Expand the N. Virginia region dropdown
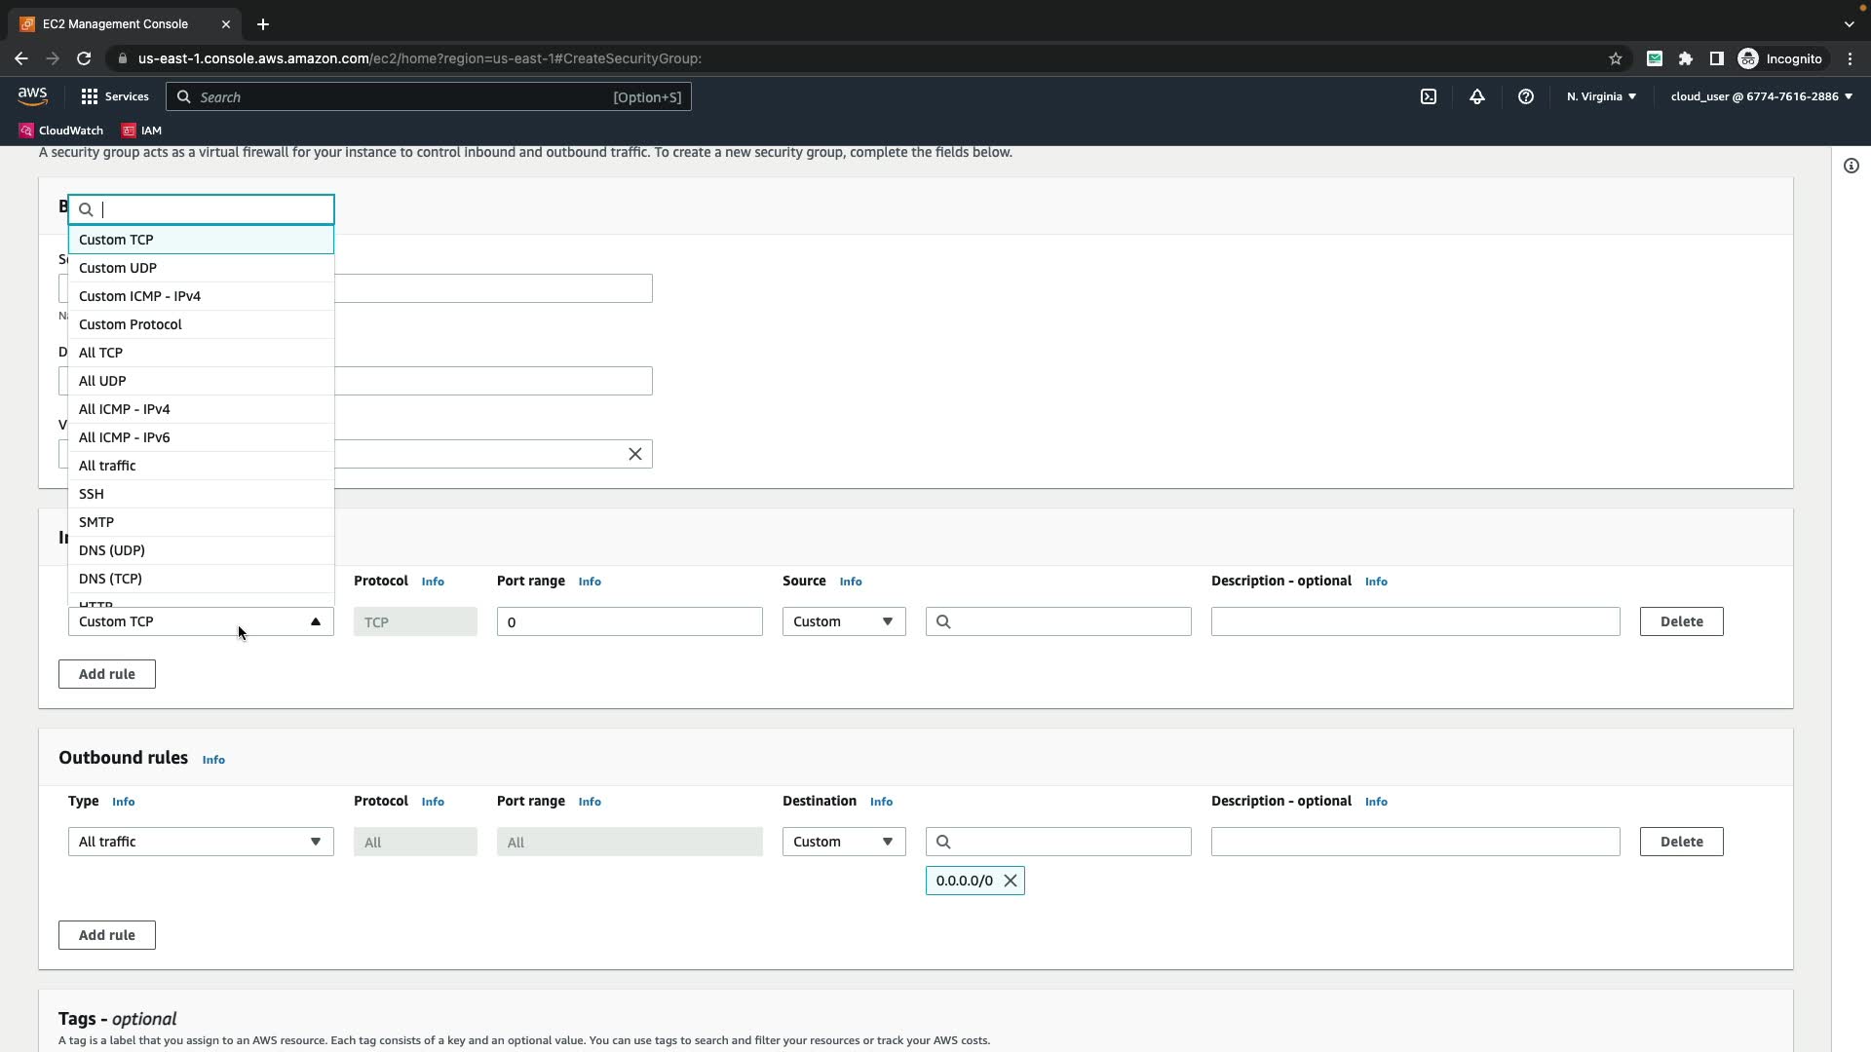This screenshot has width=1871, height=1052. click(x=1601, y=96)
